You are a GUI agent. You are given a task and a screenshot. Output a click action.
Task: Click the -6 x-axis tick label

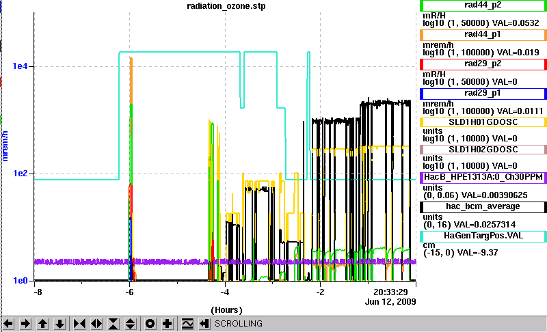129,292
